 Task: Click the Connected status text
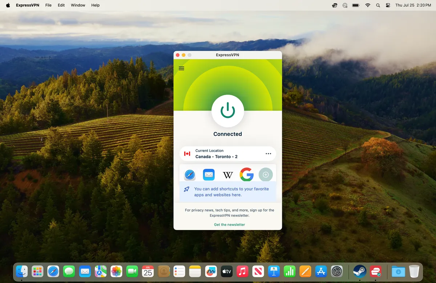pos(228,134)
